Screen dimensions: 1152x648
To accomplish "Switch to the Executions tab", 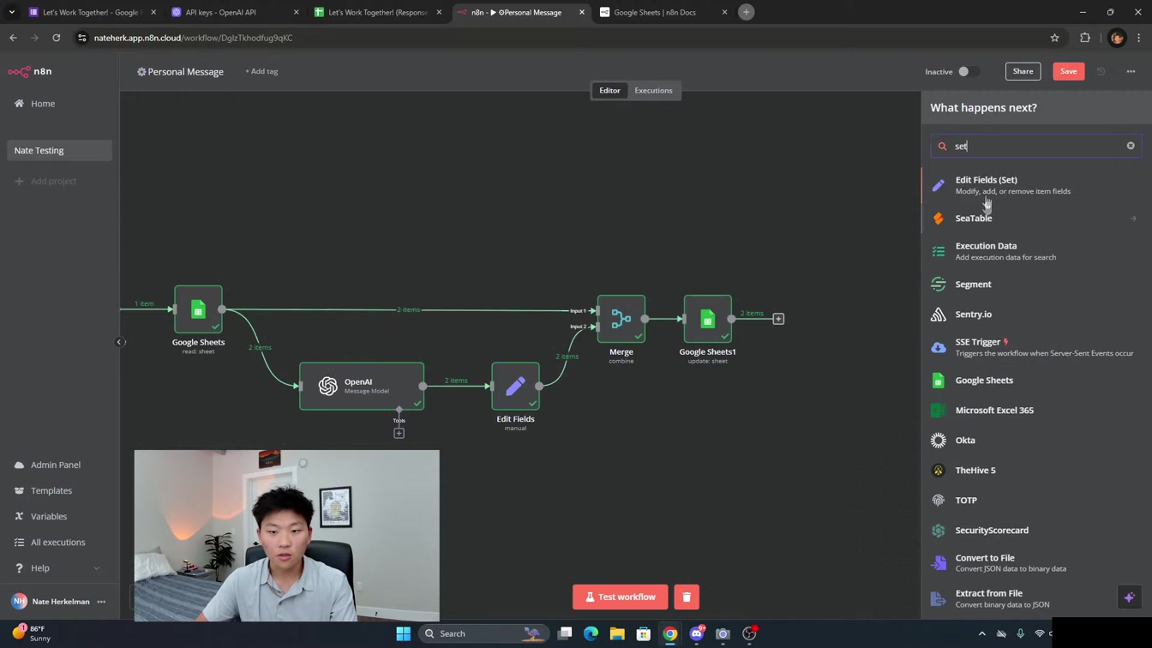I will tap(653, 91).
